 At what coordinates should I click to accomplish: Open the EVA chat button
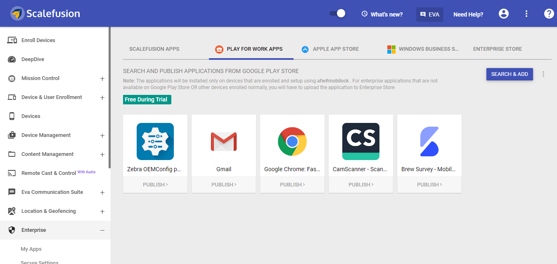pos(429,14)
